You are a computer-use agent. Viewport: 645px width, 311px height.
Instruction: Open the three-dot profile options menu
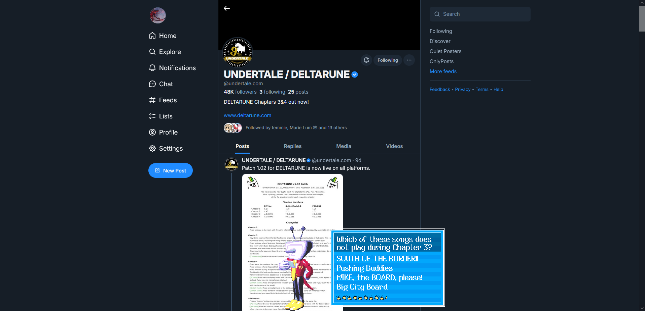[409, 60]
